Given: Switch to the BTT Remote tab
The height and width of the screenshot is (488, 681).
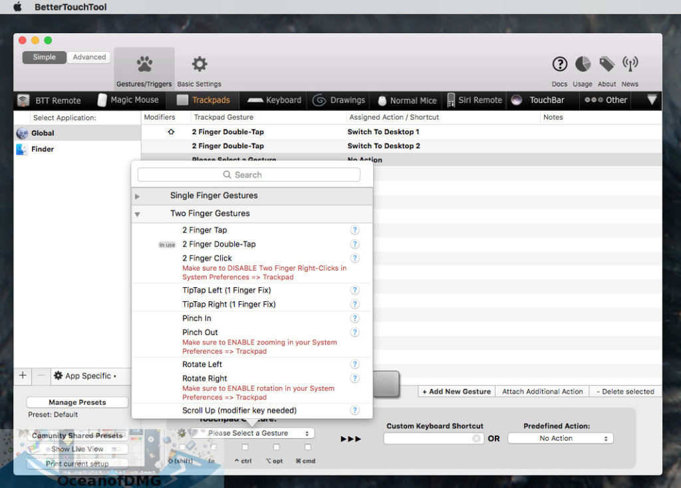Looking at the screenshot, I should point(49,100).
